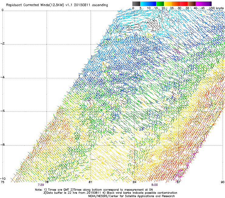The image size is (225, 198).
Task: Click the "-6" latitude axis label
Action: tap(3, 111)
